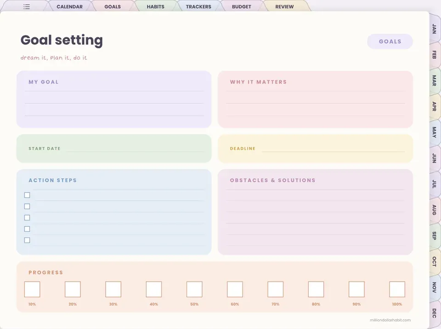Click the PROGRESS heading
441x329 pixels.
coord(45,272)
